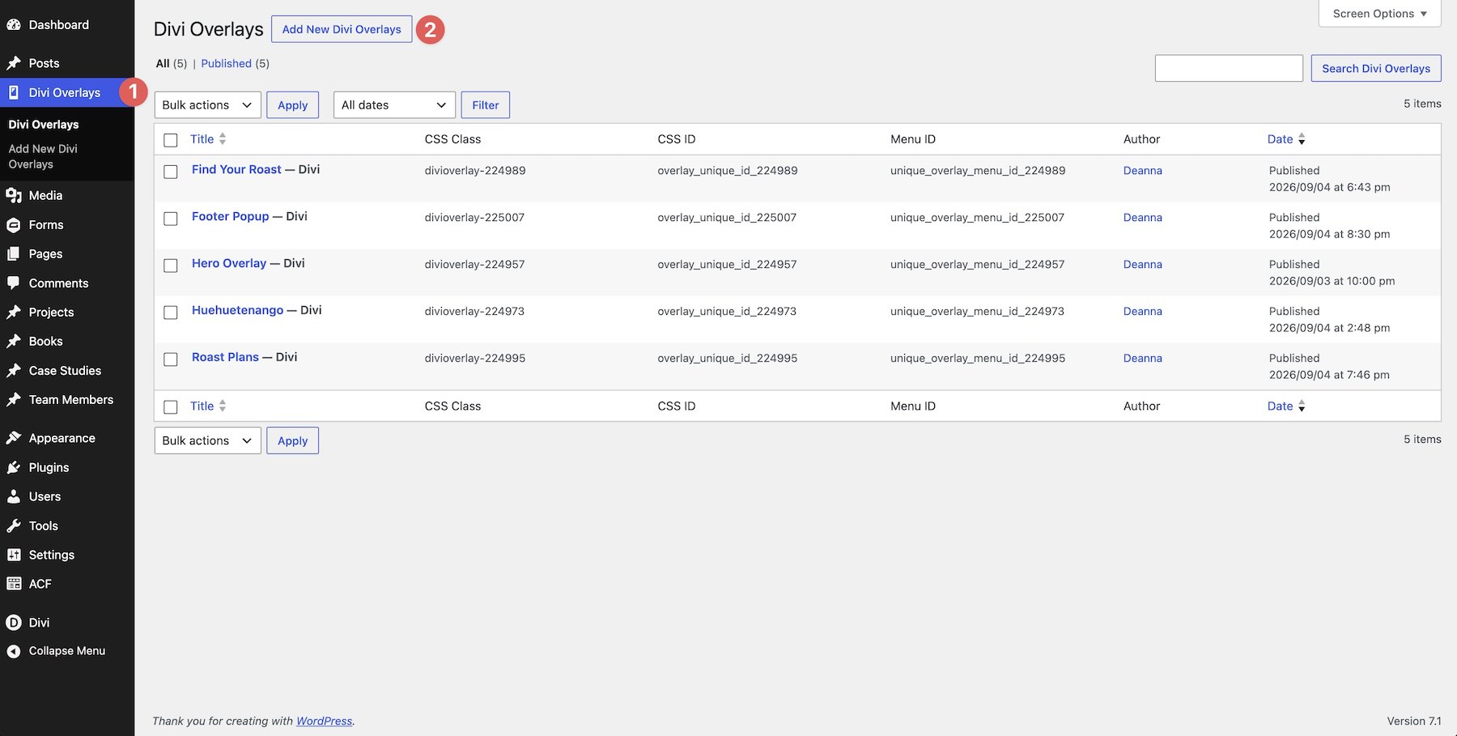Image resolution: width=1457 pixels, height=736 pixels.
Task: Click the Divi logo icon
Action: pyautogui.click(x=14, y=623)
